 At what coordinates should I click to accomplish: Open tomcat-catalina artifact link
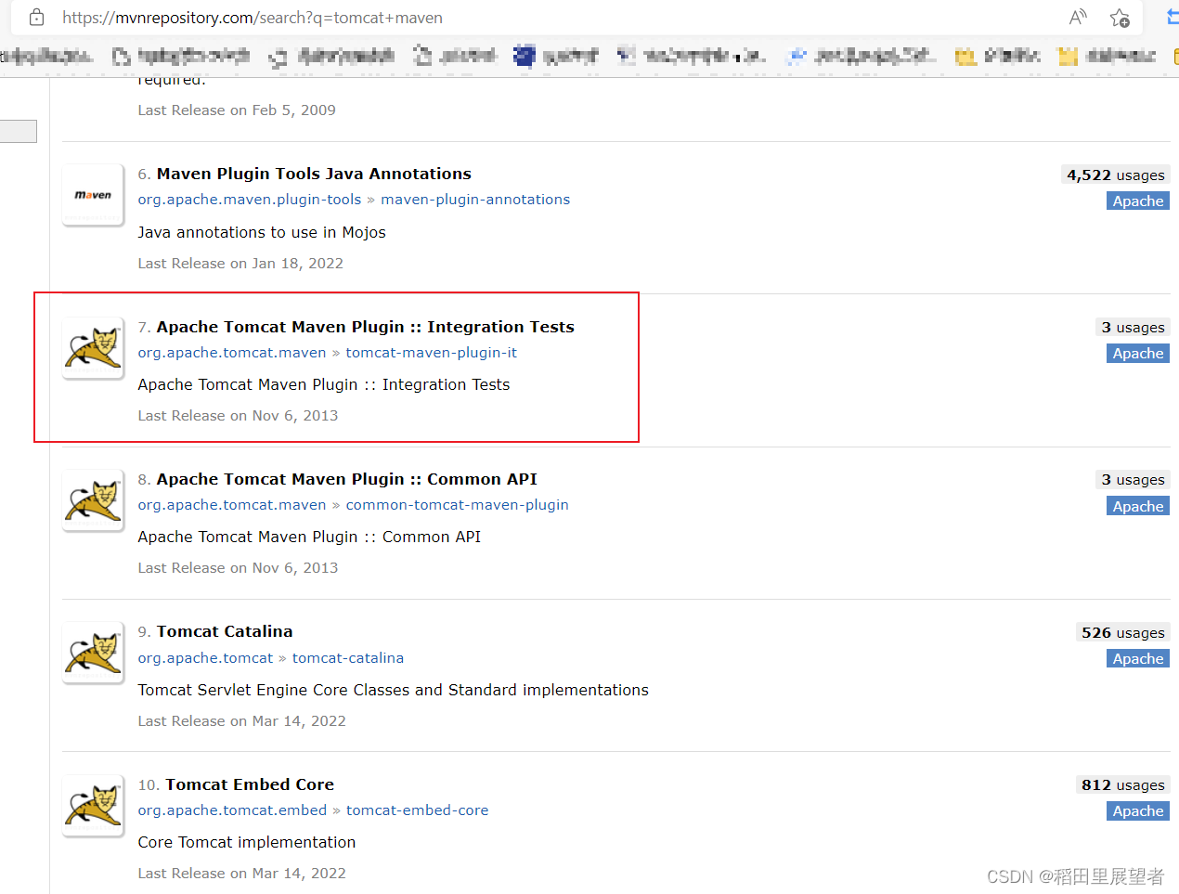point(348,658)
